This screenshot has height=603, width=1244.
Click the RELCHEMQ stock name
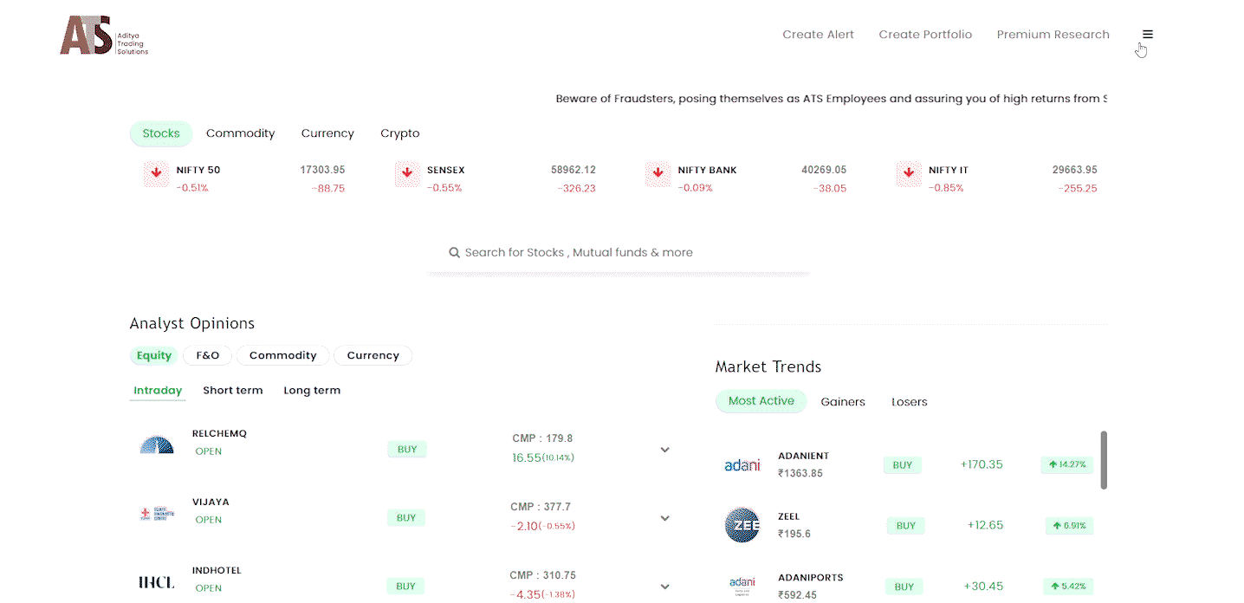coord(220,433)
